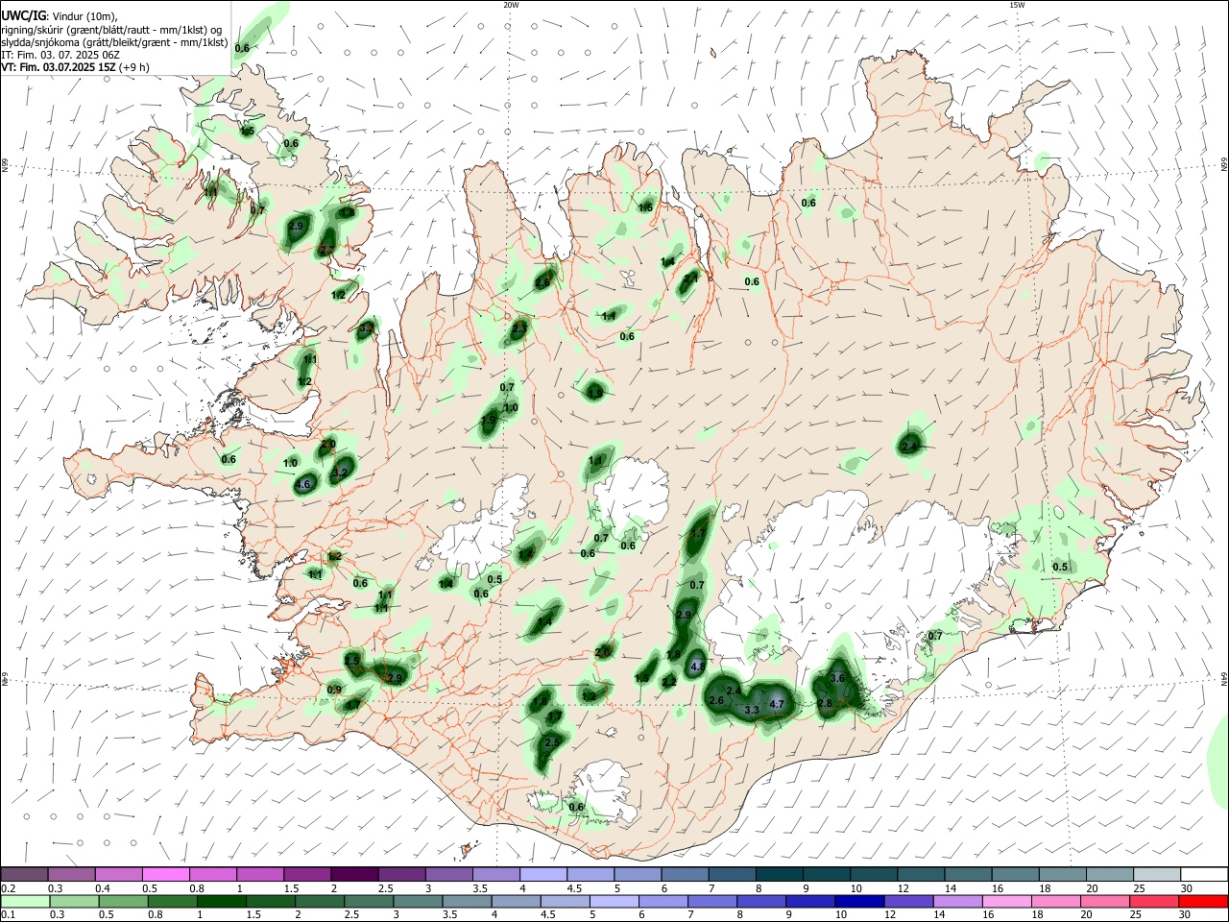Click the bottom-row legend label '0.1'
This screenshot has height=922, width=1229.
coord(8,915)
